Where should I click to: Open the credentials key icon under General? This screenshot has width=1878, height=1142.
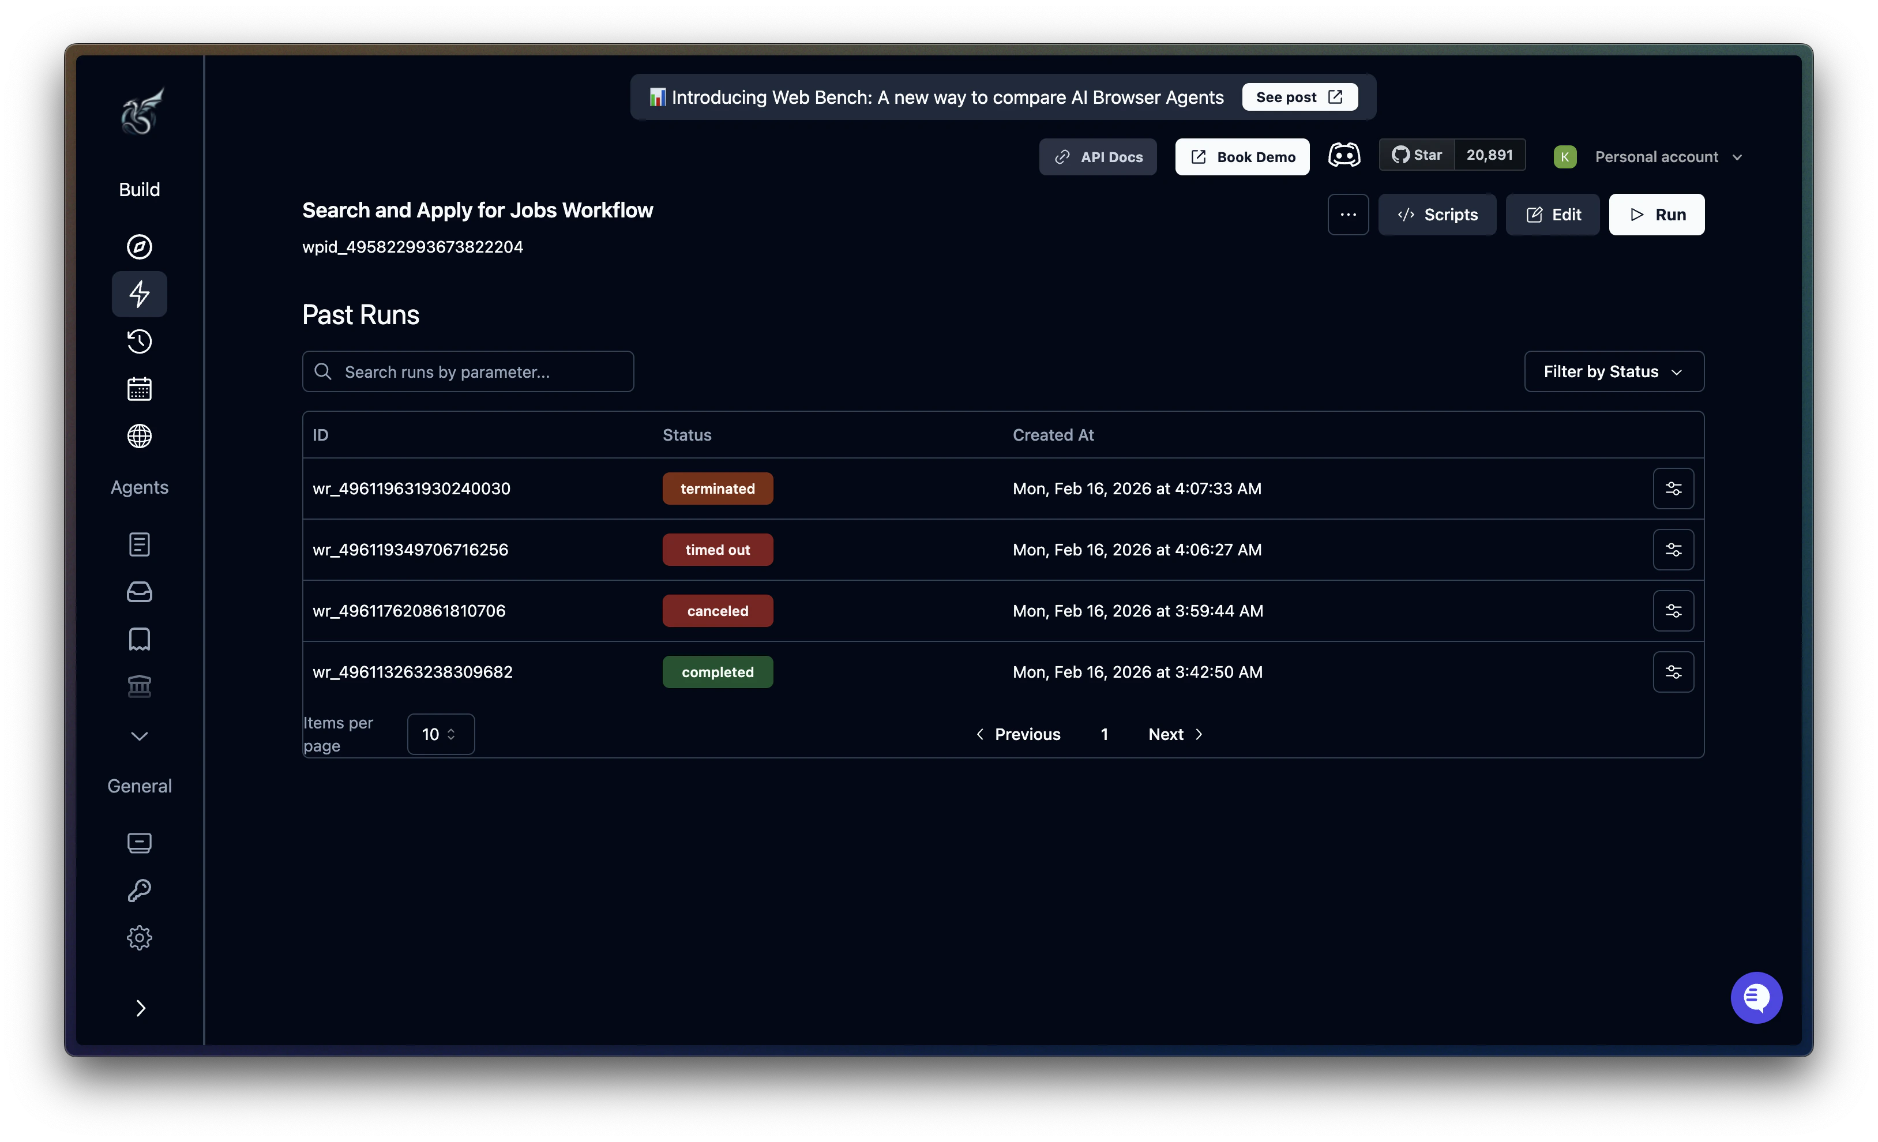click(x=138, y=889)
